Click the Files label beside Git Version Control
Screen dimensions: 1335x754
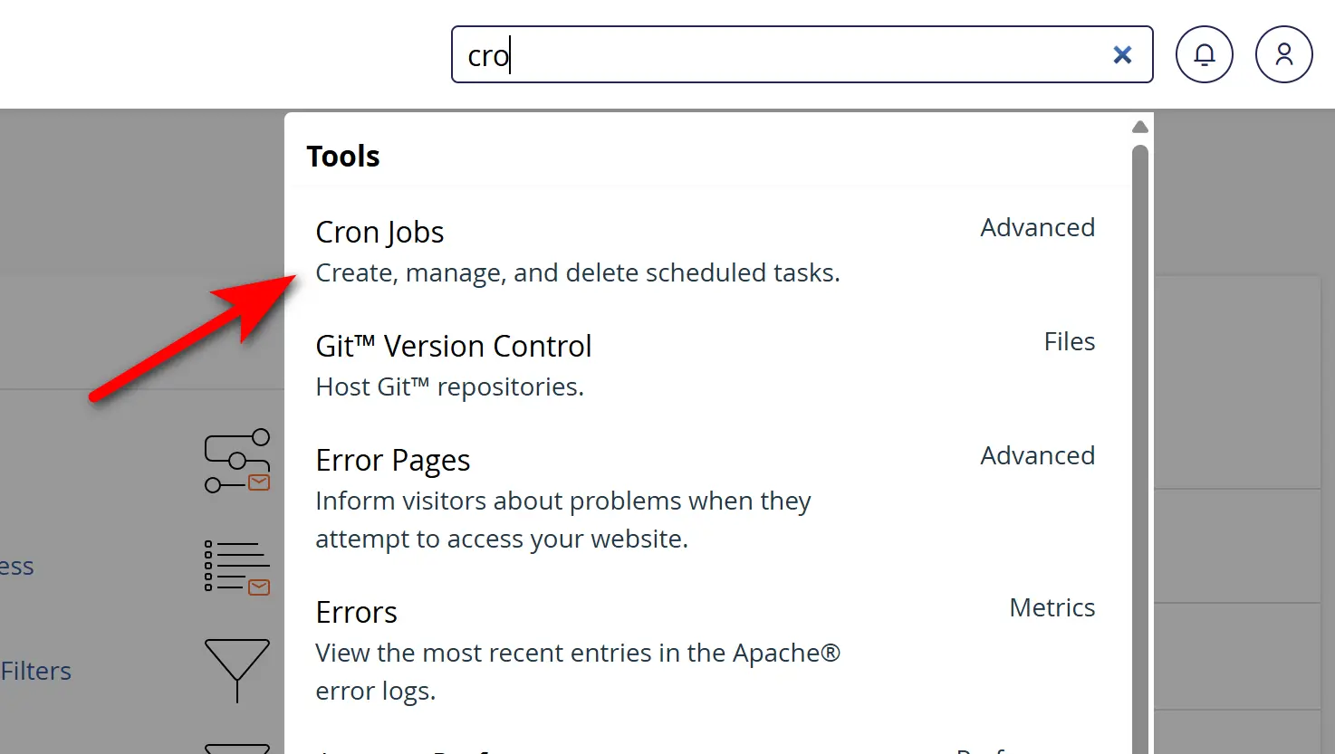click(x=1070, y=341)
